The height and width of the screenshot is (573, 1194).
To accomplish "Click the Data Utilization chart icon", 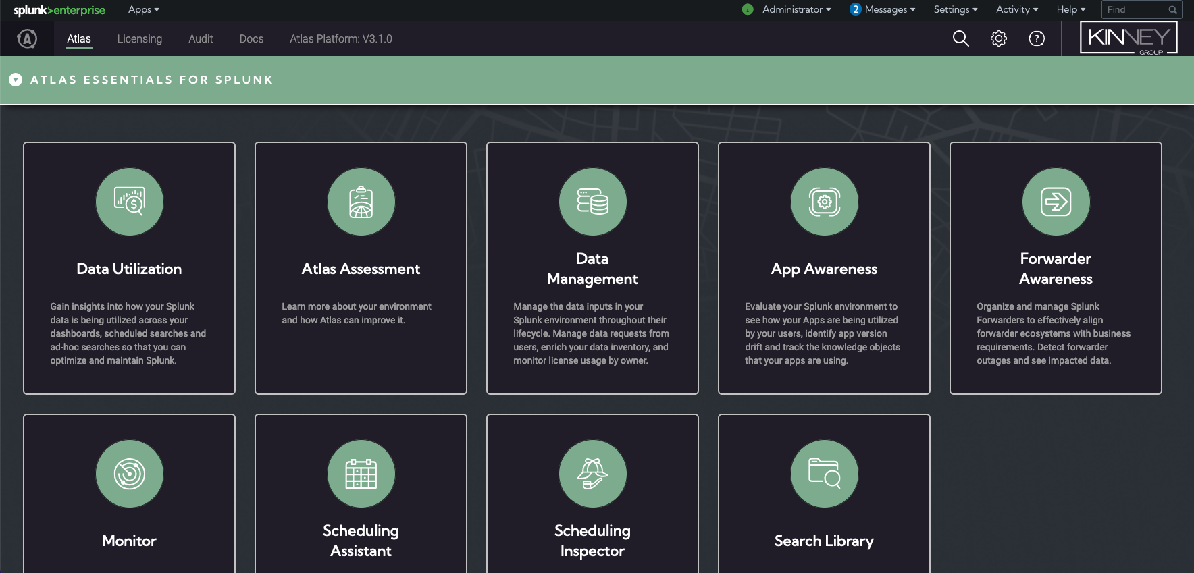I will click(x=130, y=202).
